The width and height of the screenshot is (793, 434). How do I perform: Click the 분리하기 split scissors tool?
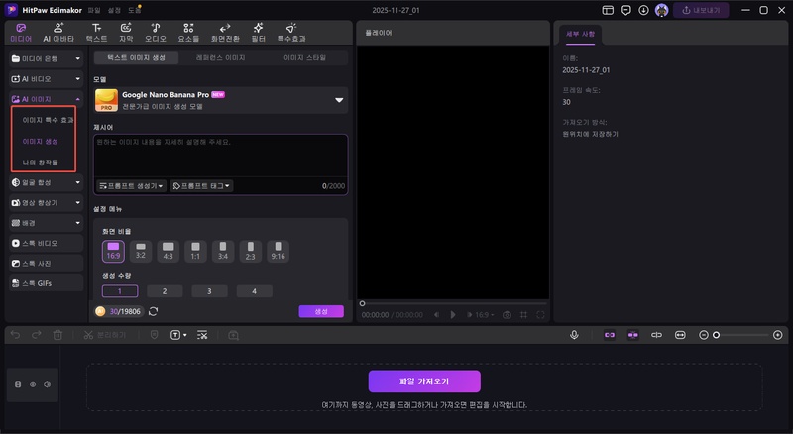105,335
